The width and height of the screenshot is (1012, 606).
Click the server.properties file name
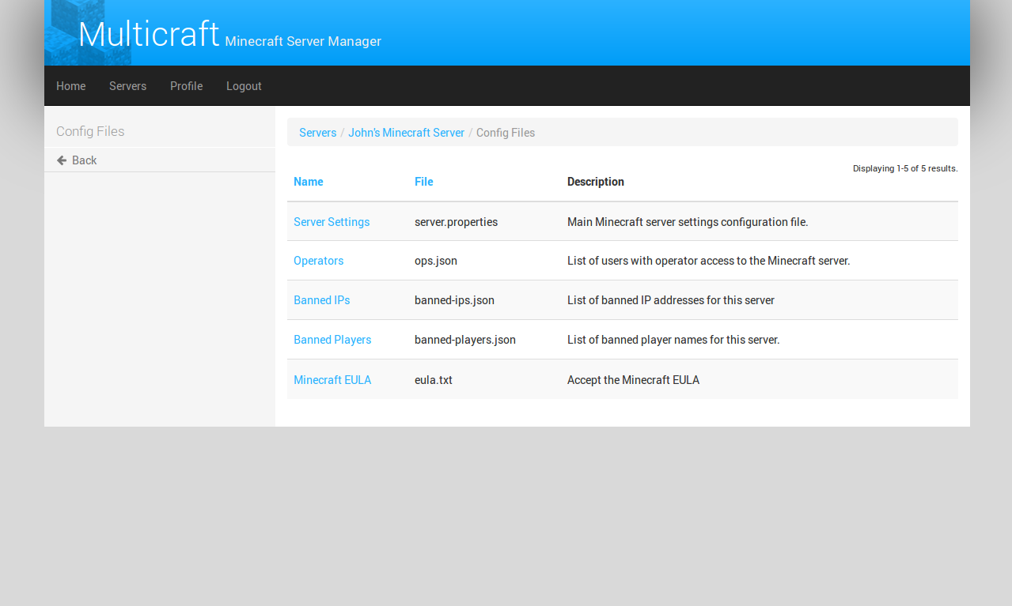pyautogui.click(x=456, y=222)
